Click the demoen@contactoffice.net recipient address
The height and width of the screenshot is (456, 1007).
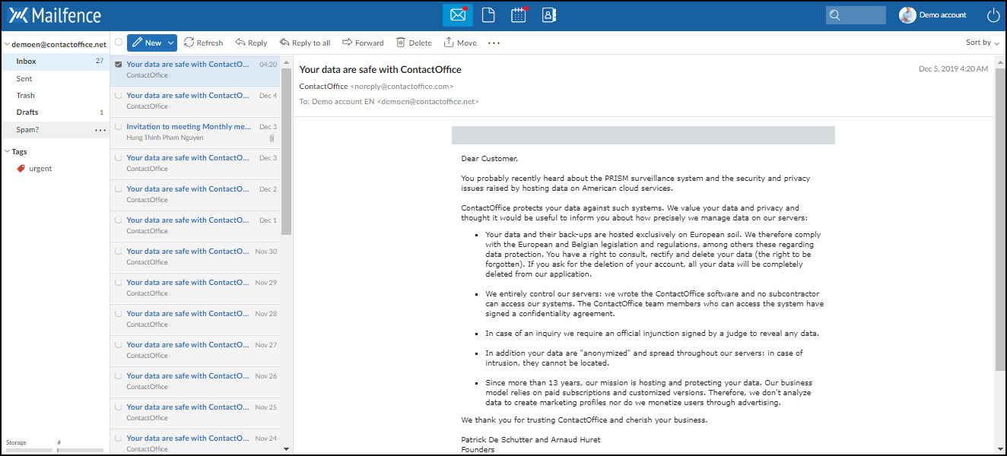point(427,101)
